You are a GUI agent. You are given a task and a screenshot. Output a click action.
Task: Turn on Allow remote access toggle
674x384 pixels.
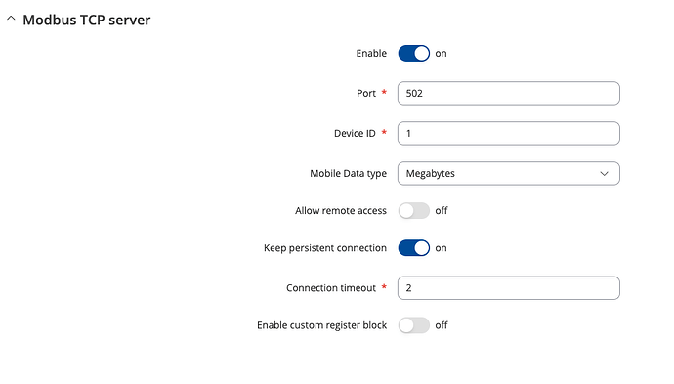(x=413, y=211)
